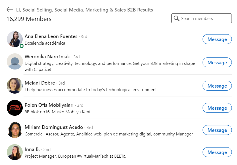
Task: Click the search magnifier icon
Action: point(177,19)
